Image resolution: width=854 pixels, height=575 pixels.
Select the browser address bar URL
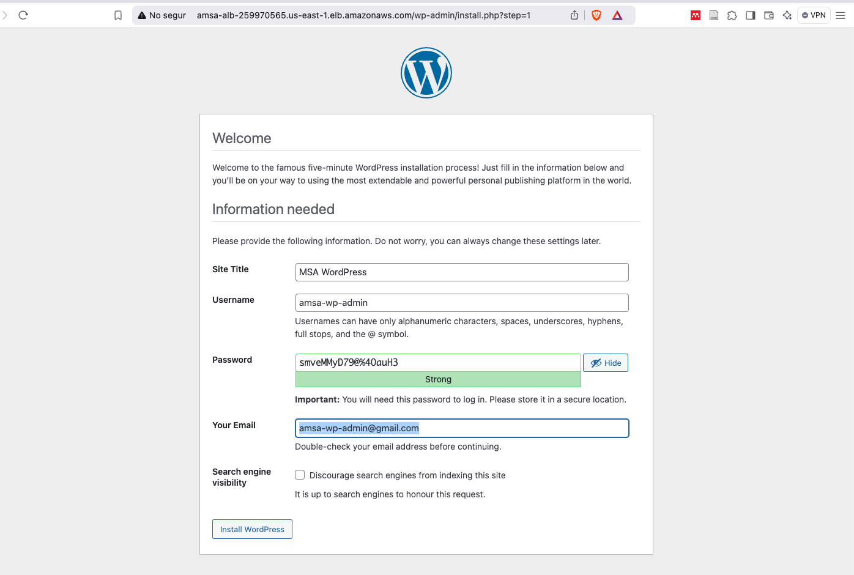click(363, 15)
